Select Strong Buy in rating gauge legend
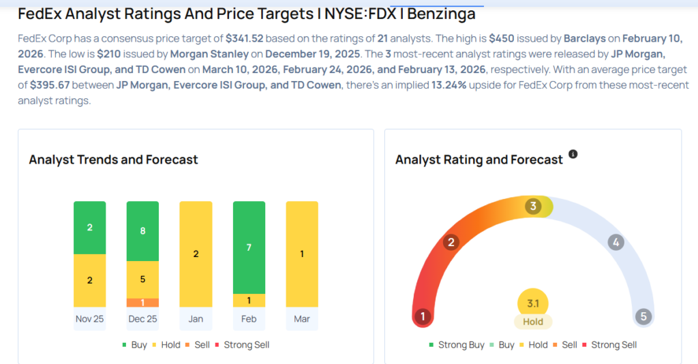This screenshot has width=698, height=364. (x=456, y=345)
